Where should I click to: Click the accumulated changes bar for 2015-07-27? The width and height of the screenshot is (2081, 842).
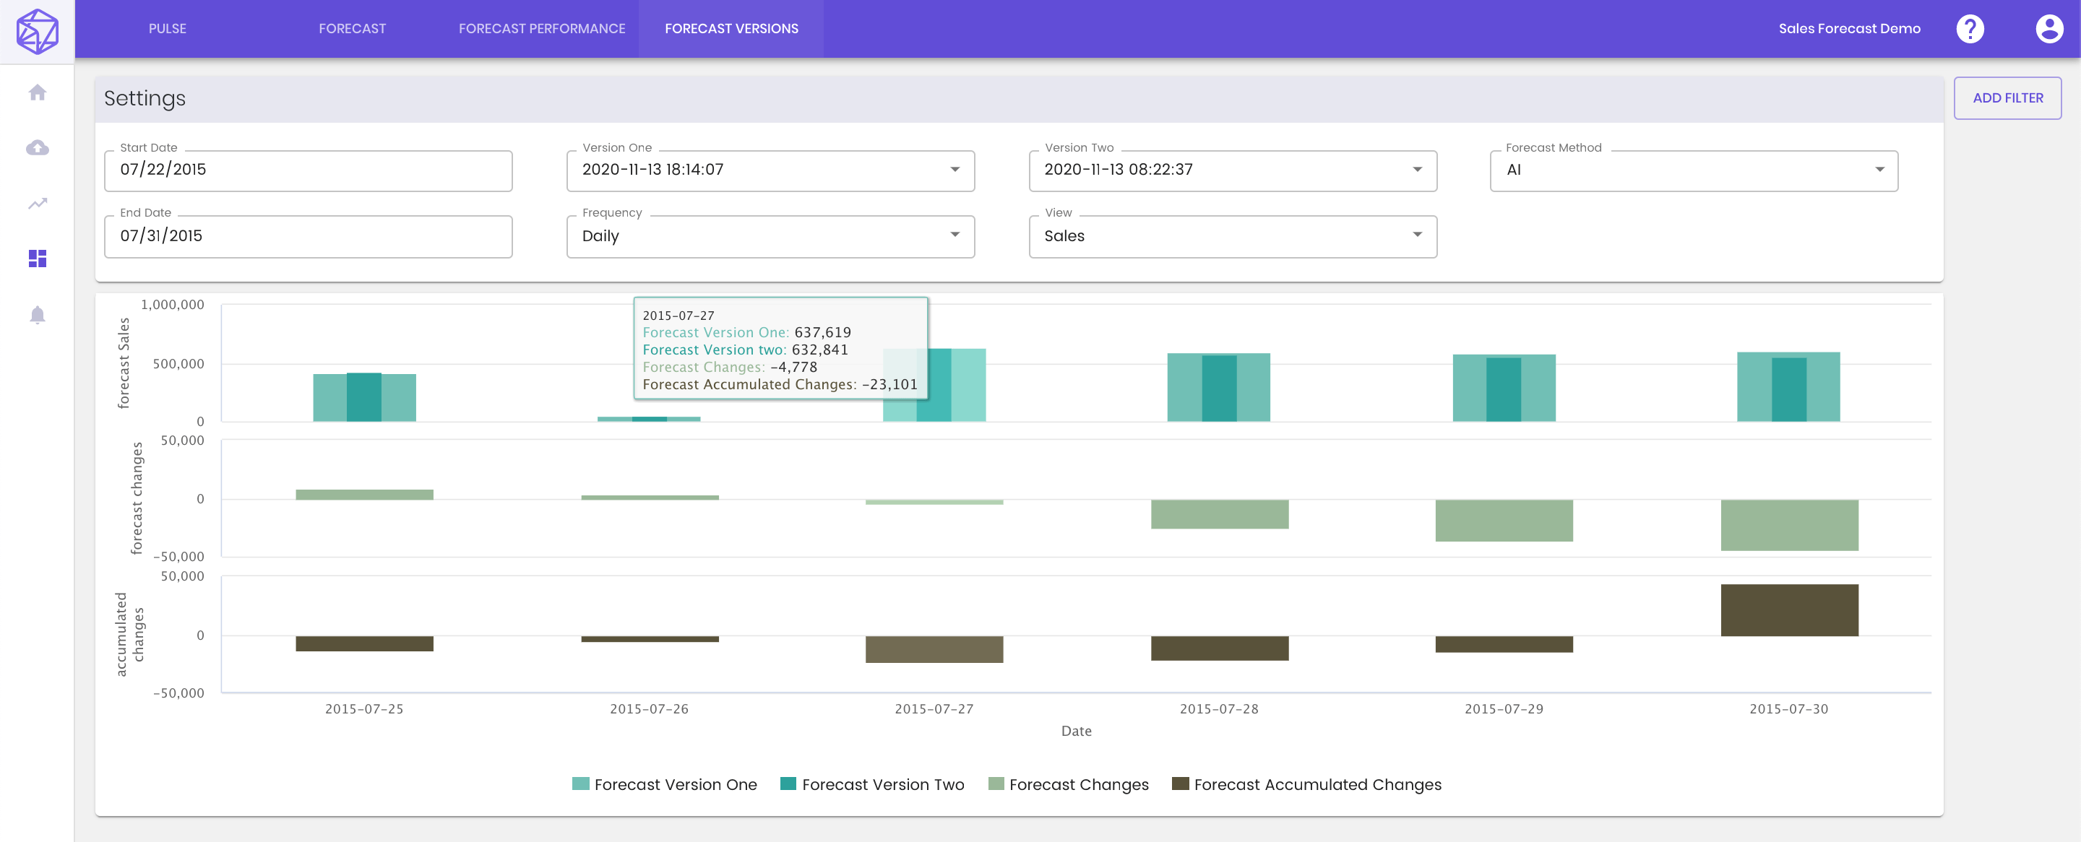[934, 649]
